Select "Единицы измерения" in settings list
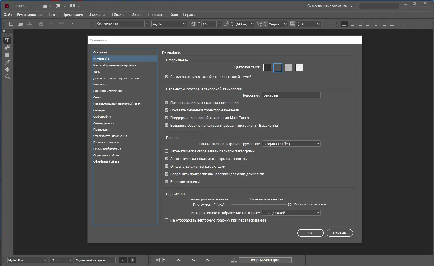 (x=107, y=91)
